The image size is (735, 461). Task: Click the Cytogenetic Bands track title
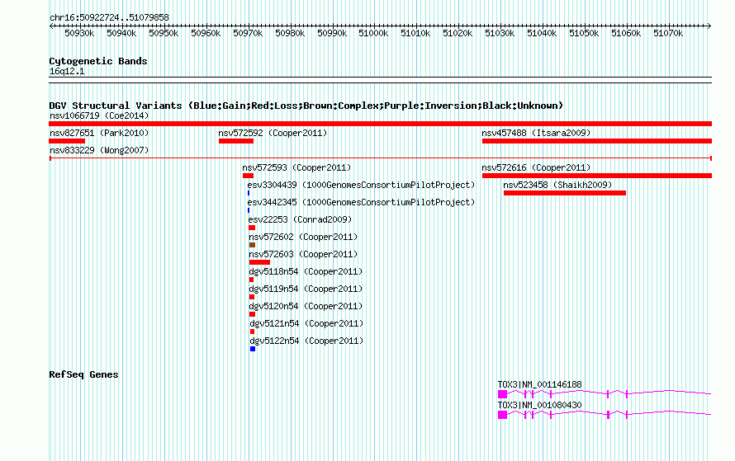(98, 61)
